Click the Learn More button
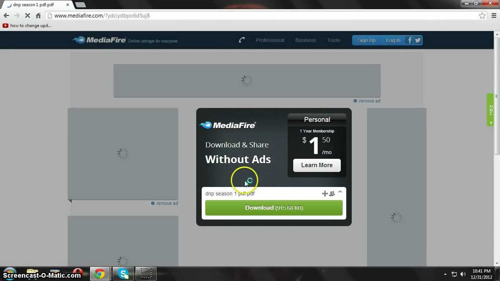 (317, 165)
